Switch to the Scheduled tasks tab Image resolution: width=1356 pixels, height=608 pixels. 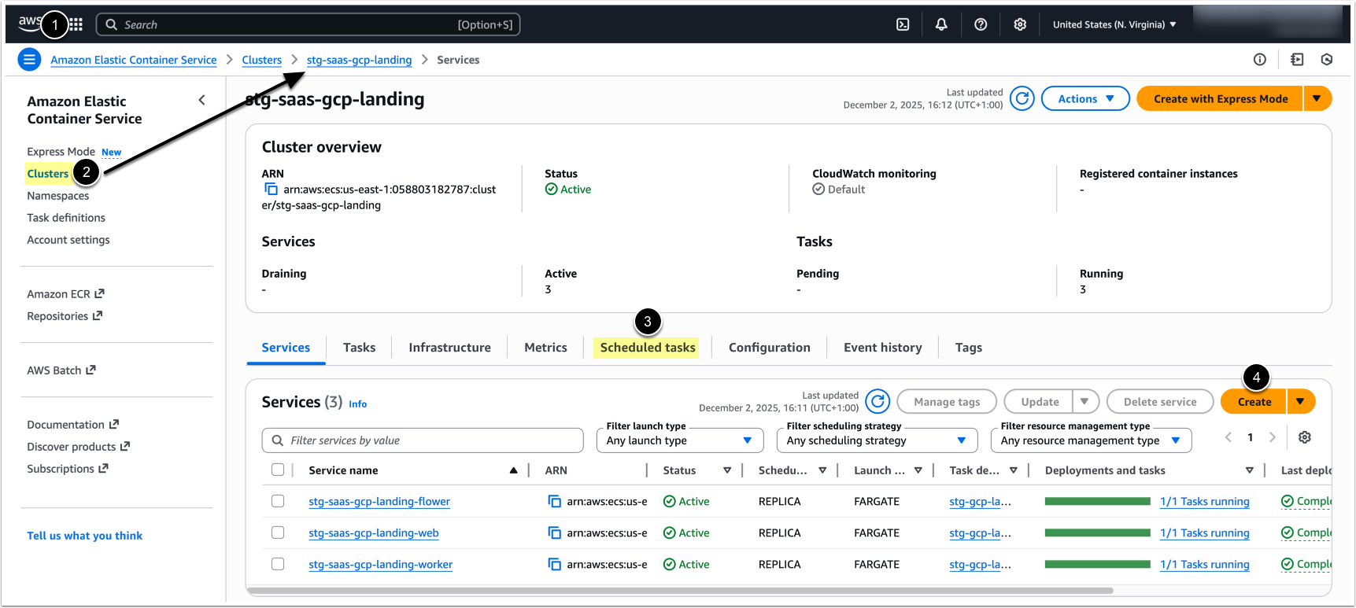[x=647, y=348]
